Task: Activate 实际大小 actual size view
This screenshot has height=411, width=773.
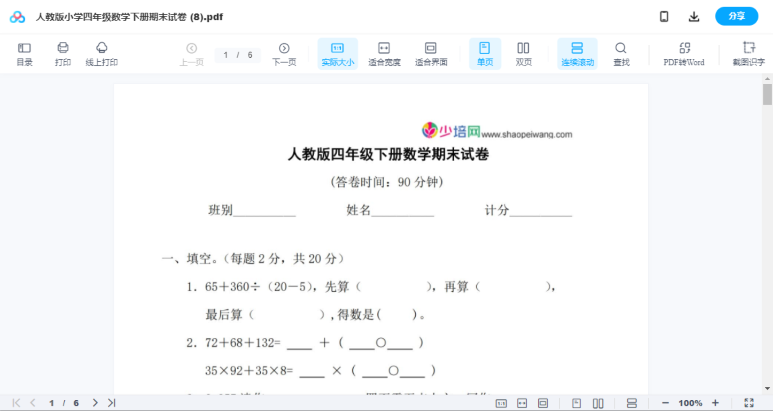Action: (x=338, y=53)
